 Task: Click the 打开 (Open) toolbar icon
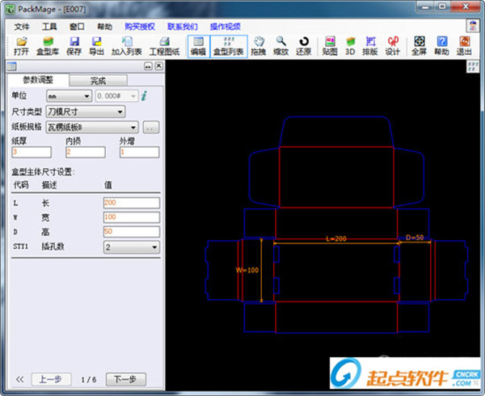click(x=21, y=45)
